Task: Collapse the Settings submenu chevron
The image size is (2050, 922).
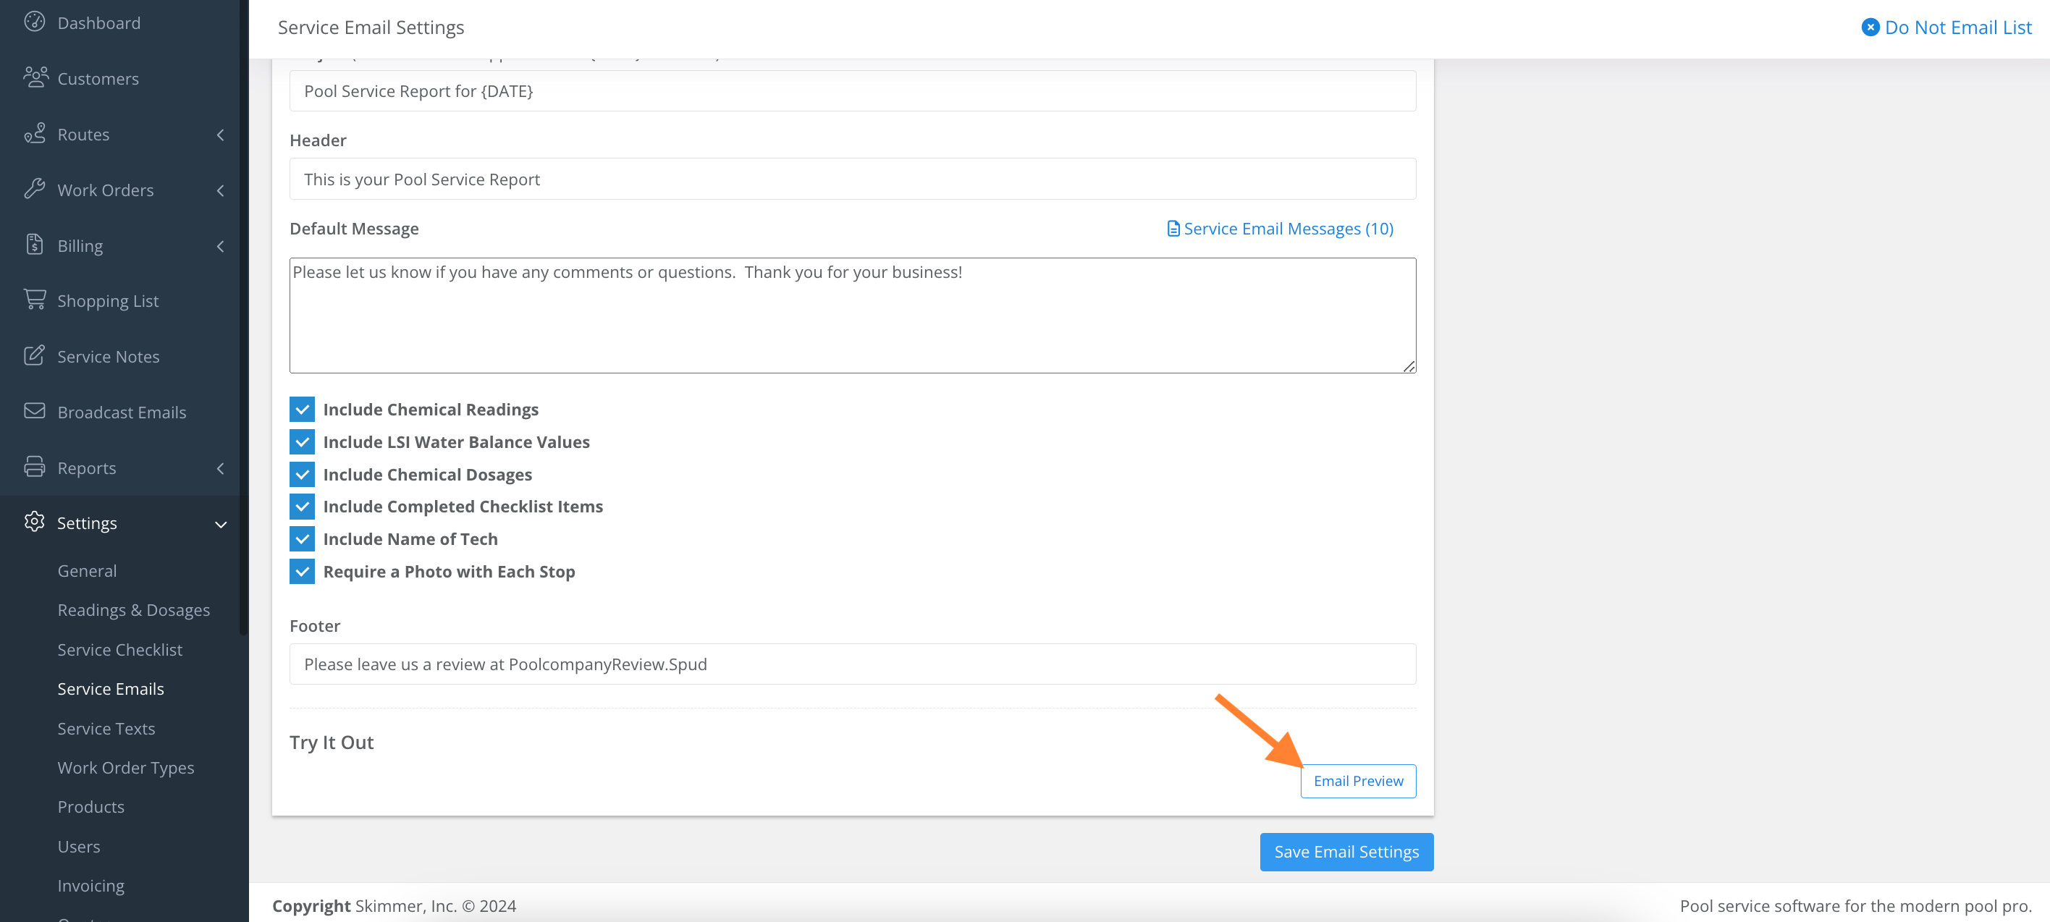Action: [221, 524]
